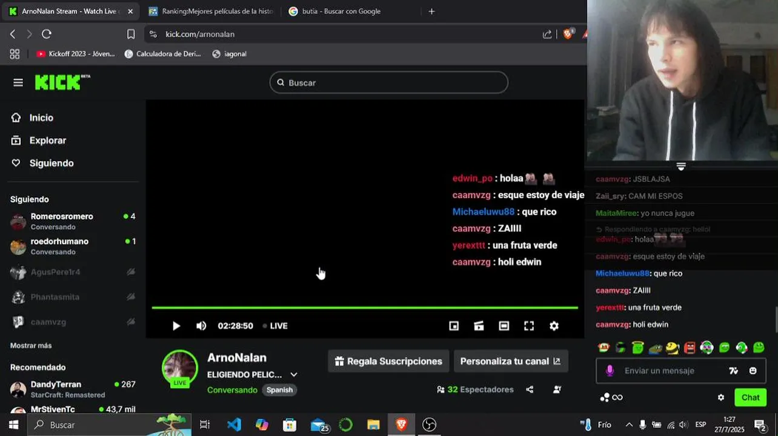Jump to LIVE in the player
The height and width of the screenshot is (436, 778).
[x=275, y=326]
